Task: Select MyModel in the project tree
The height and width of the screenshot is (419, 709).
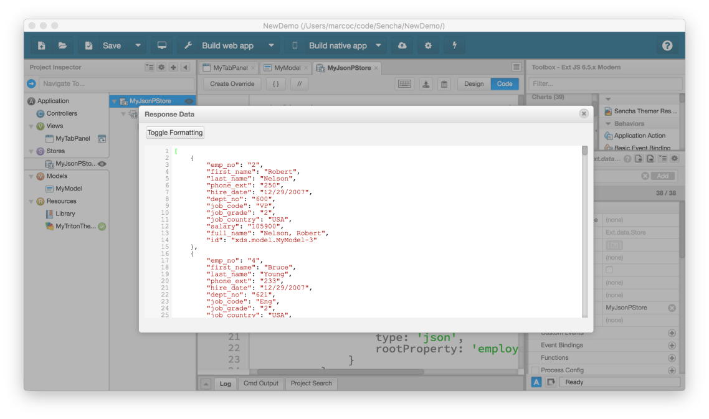Action: click(69, 189)
